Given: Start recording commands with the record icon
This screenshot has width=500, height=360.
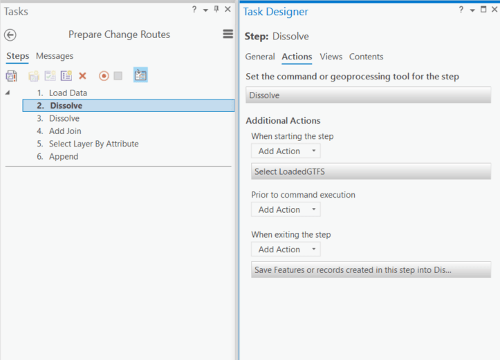Looking at the screenshot, I should [104, 76].
